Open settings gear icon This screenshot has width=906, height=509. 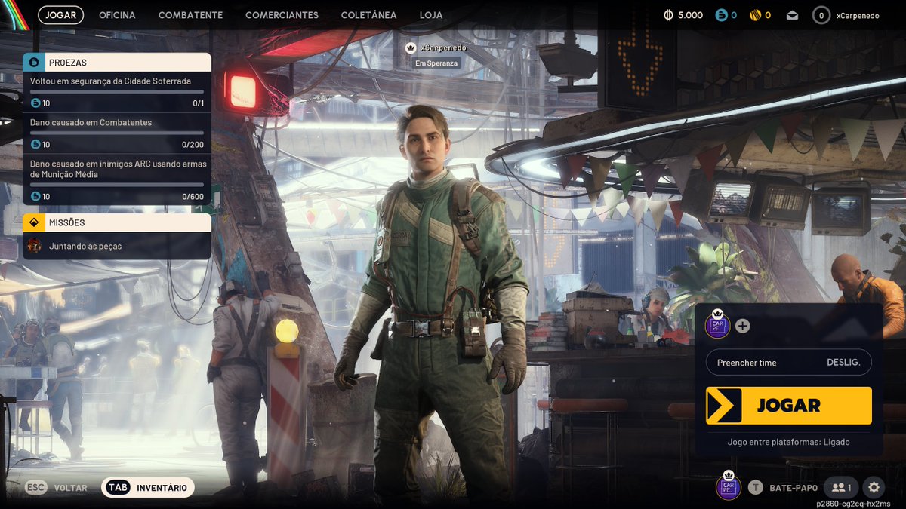pos(874,487)
